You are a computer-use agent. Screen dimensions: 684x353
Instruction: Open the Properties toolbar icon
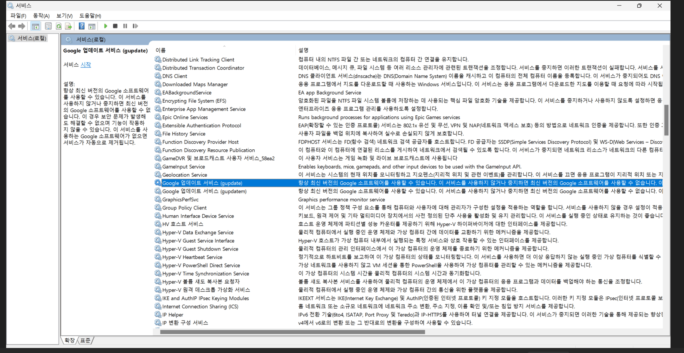48,26
